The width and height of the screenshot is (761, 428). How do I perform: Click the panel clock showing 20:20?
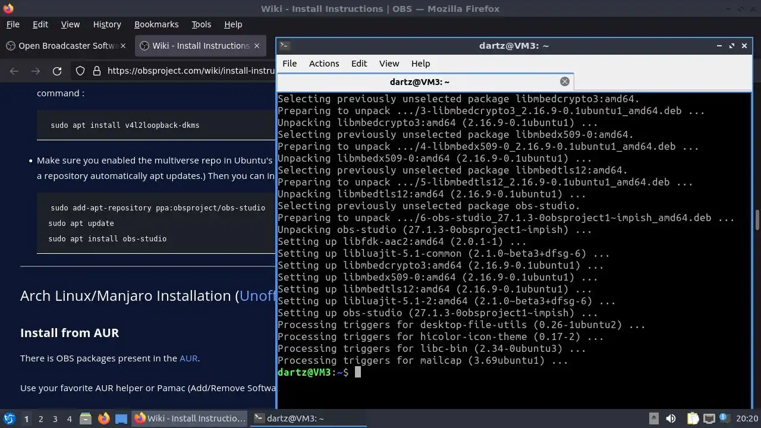coord(747,418)
